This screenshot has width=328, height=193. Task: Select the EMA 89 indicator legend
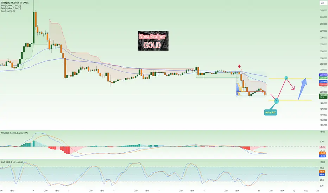click(11, 8)
